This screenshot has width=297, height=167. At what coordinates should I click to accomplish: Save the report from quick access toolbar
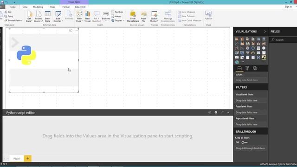coord(2,2)
